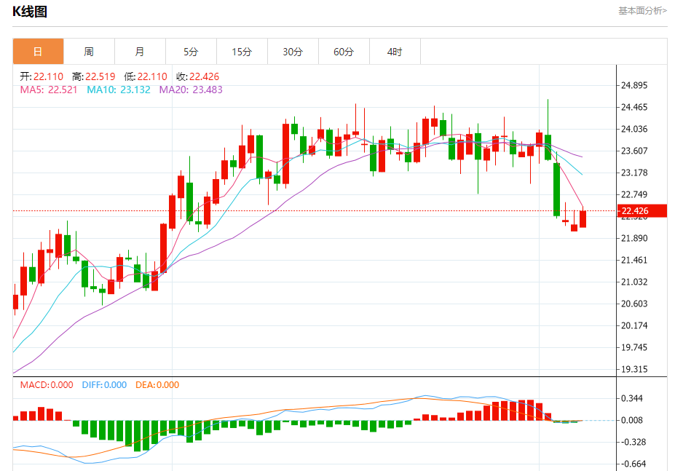Click the 21.461 price axis label
The width and height of the screenshot is (675, 471).
pos(634,260)
